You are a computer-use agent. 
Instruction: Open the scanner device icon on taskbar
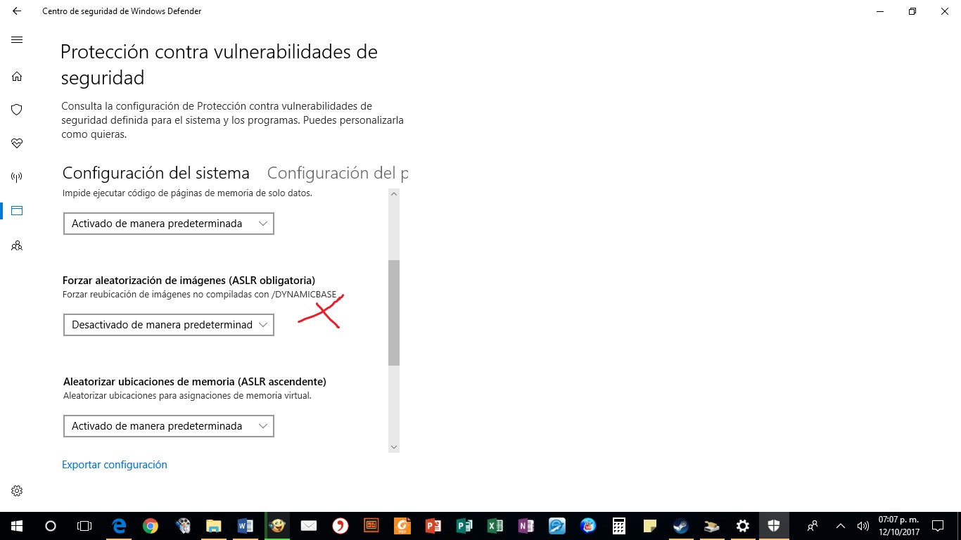[x=712, y=526]
